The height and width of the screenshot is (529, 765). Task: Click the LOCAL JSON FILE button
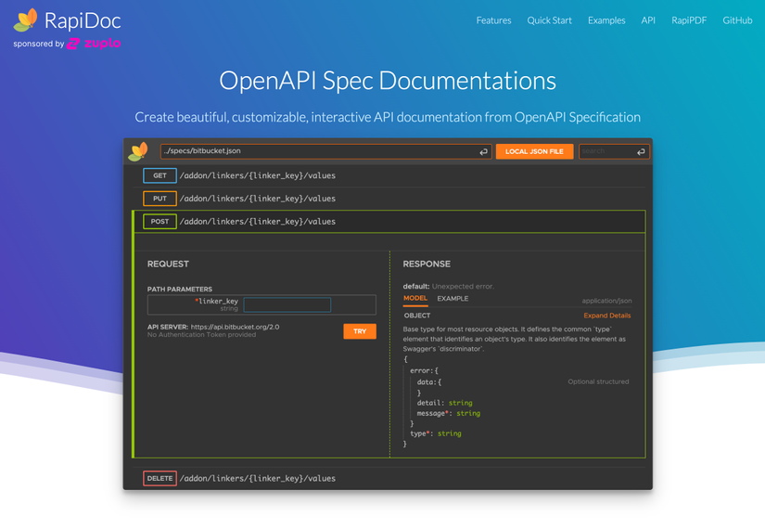pyautogui.click(x=534, y=151)
